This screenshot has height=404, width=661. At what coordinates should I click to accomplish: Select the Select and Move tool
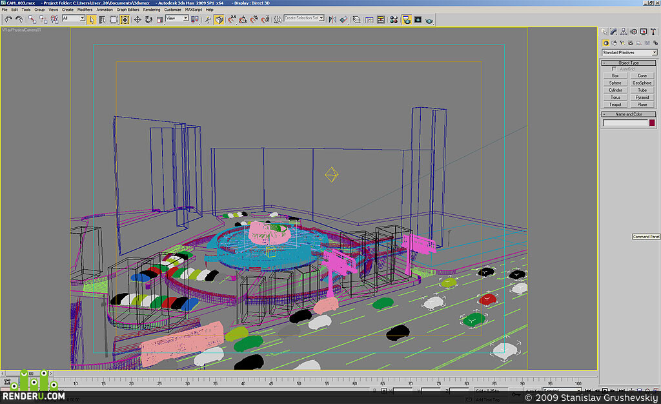point(137,19)
